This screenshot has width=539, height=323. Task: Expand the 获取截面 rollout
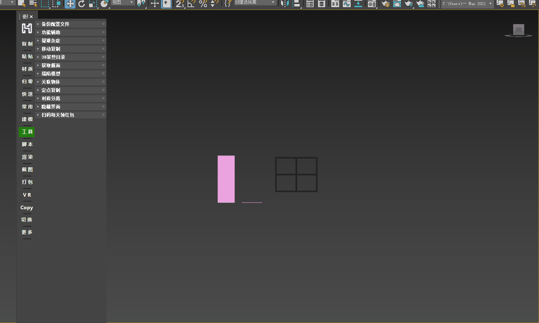(x=71, y=65)
